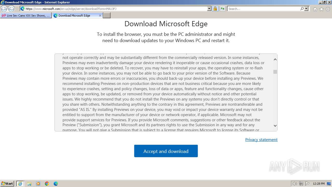This screenshot has height=187, width=332.
Task: Expand the address bar autocomplete dropdown
Action: click(209, 9)
